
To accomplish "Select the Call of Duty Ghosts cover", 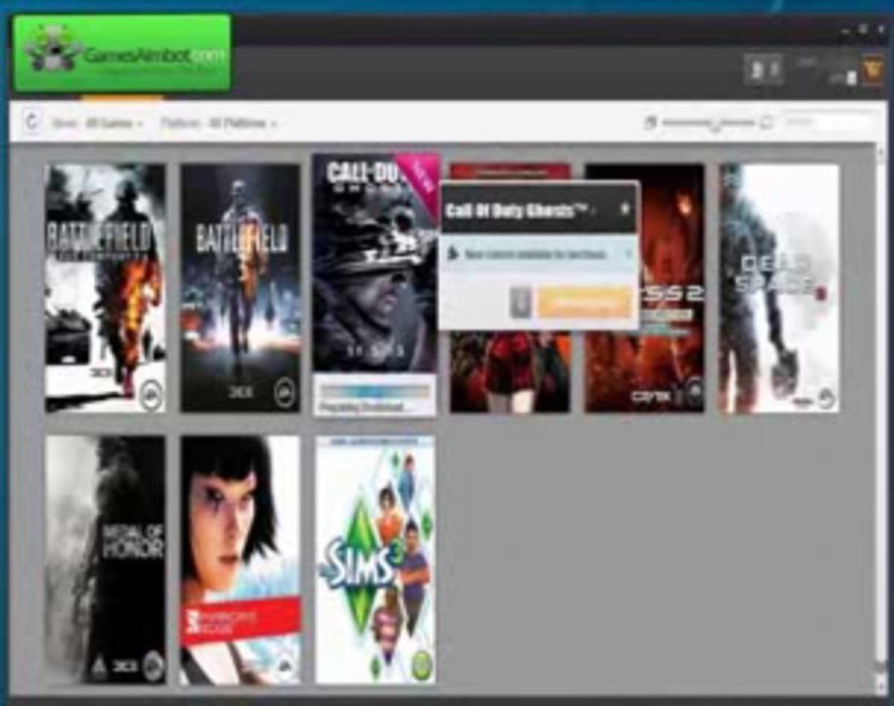I will [375, 263].
